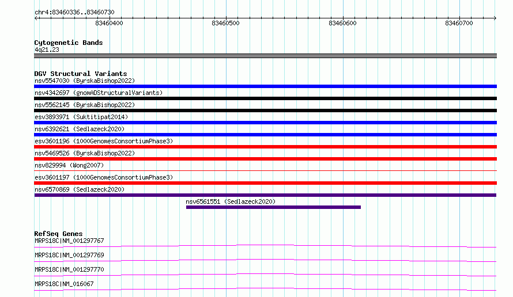Click the nsv829994 (Wong2007) label
513x297 pixels.
click(69, 165)
